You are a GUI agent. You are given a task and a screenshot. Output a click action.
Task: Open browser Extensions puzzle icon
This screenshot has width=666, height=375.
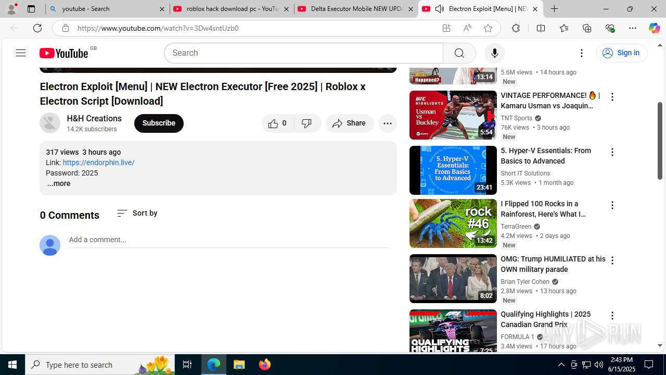[x=516, y=28]
